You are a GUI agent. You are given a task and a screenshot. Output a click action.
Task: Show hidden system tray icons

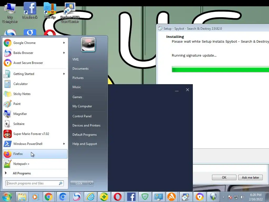point(223,197)
